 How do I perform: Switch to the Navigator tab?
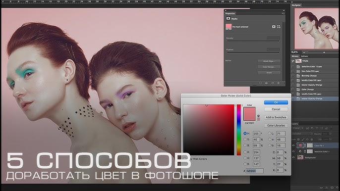(x=296, y=5)
